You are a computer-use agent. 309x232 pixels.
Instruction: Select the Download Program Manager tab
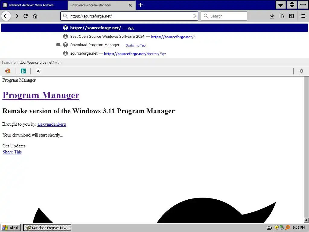[x=102, y=5]
